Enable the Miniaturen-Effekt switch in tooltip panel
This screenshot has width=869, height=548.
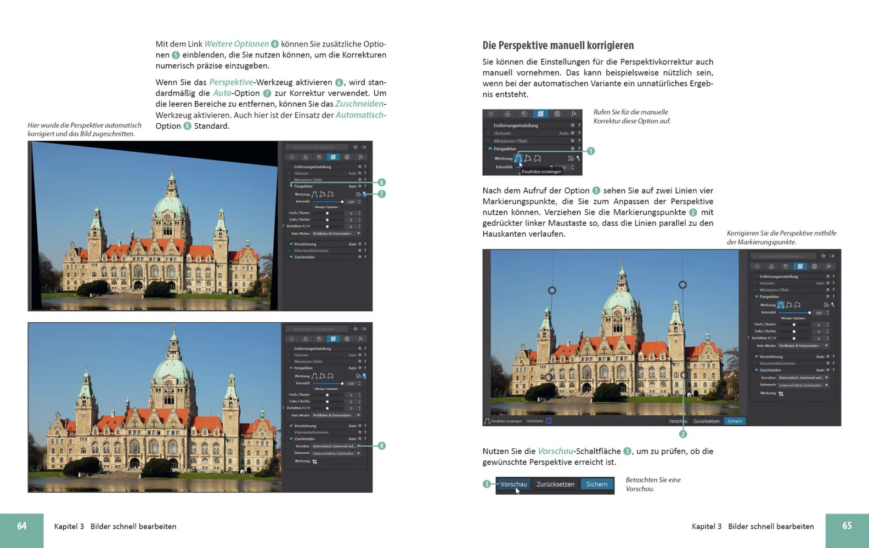489,141
